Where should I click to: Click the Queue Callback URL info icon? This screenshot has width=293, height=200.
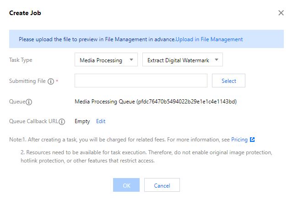coord(62,122)
